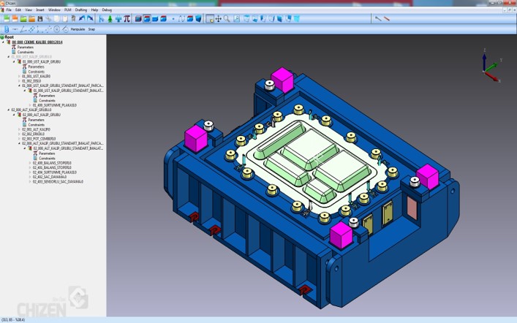The image size is (517, 323).
Task: Toggle the Manipulate mode
Action: [78, 29]
